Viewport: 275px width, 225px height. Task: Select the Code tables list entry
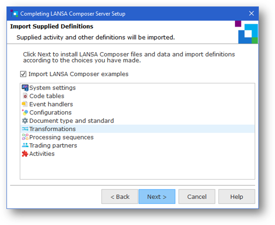tap(46, 96)
